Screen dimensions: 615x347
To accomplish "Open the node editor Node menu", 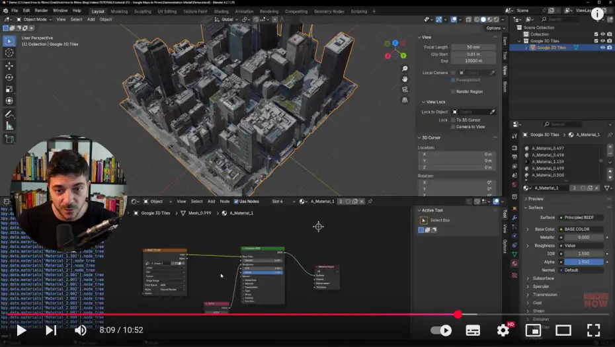I will point(225,202).
